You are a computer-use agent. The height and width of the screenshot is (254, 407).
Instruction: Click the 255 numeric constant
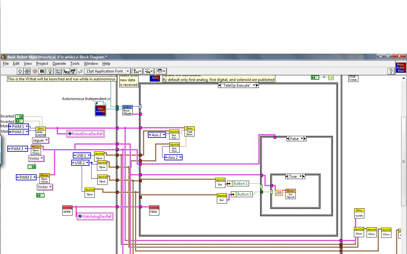coord(279,193)
